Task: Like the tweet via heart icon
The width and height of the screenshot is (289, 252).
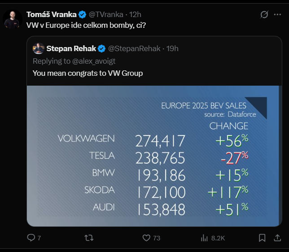Action: pos(146,238)
